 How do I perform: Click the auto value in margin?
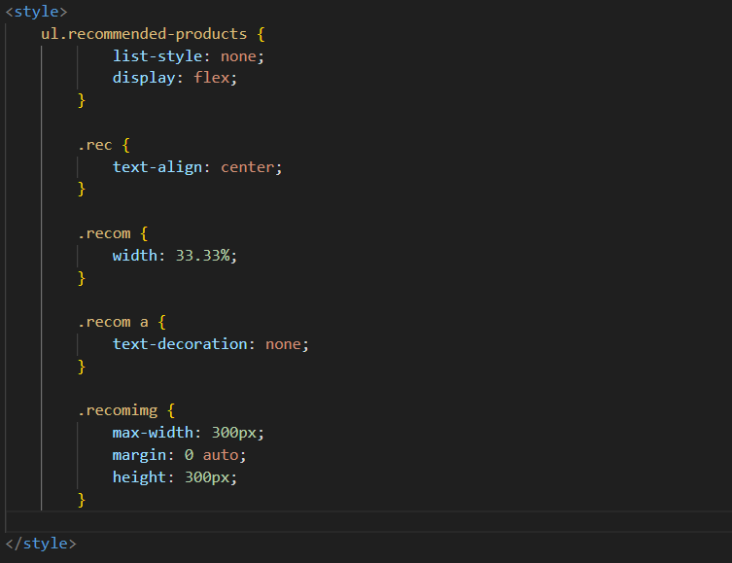[221, 455]
